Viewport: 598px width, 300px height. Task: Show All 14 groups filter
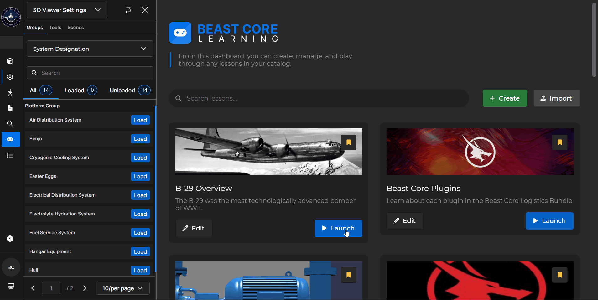(41, 91)
